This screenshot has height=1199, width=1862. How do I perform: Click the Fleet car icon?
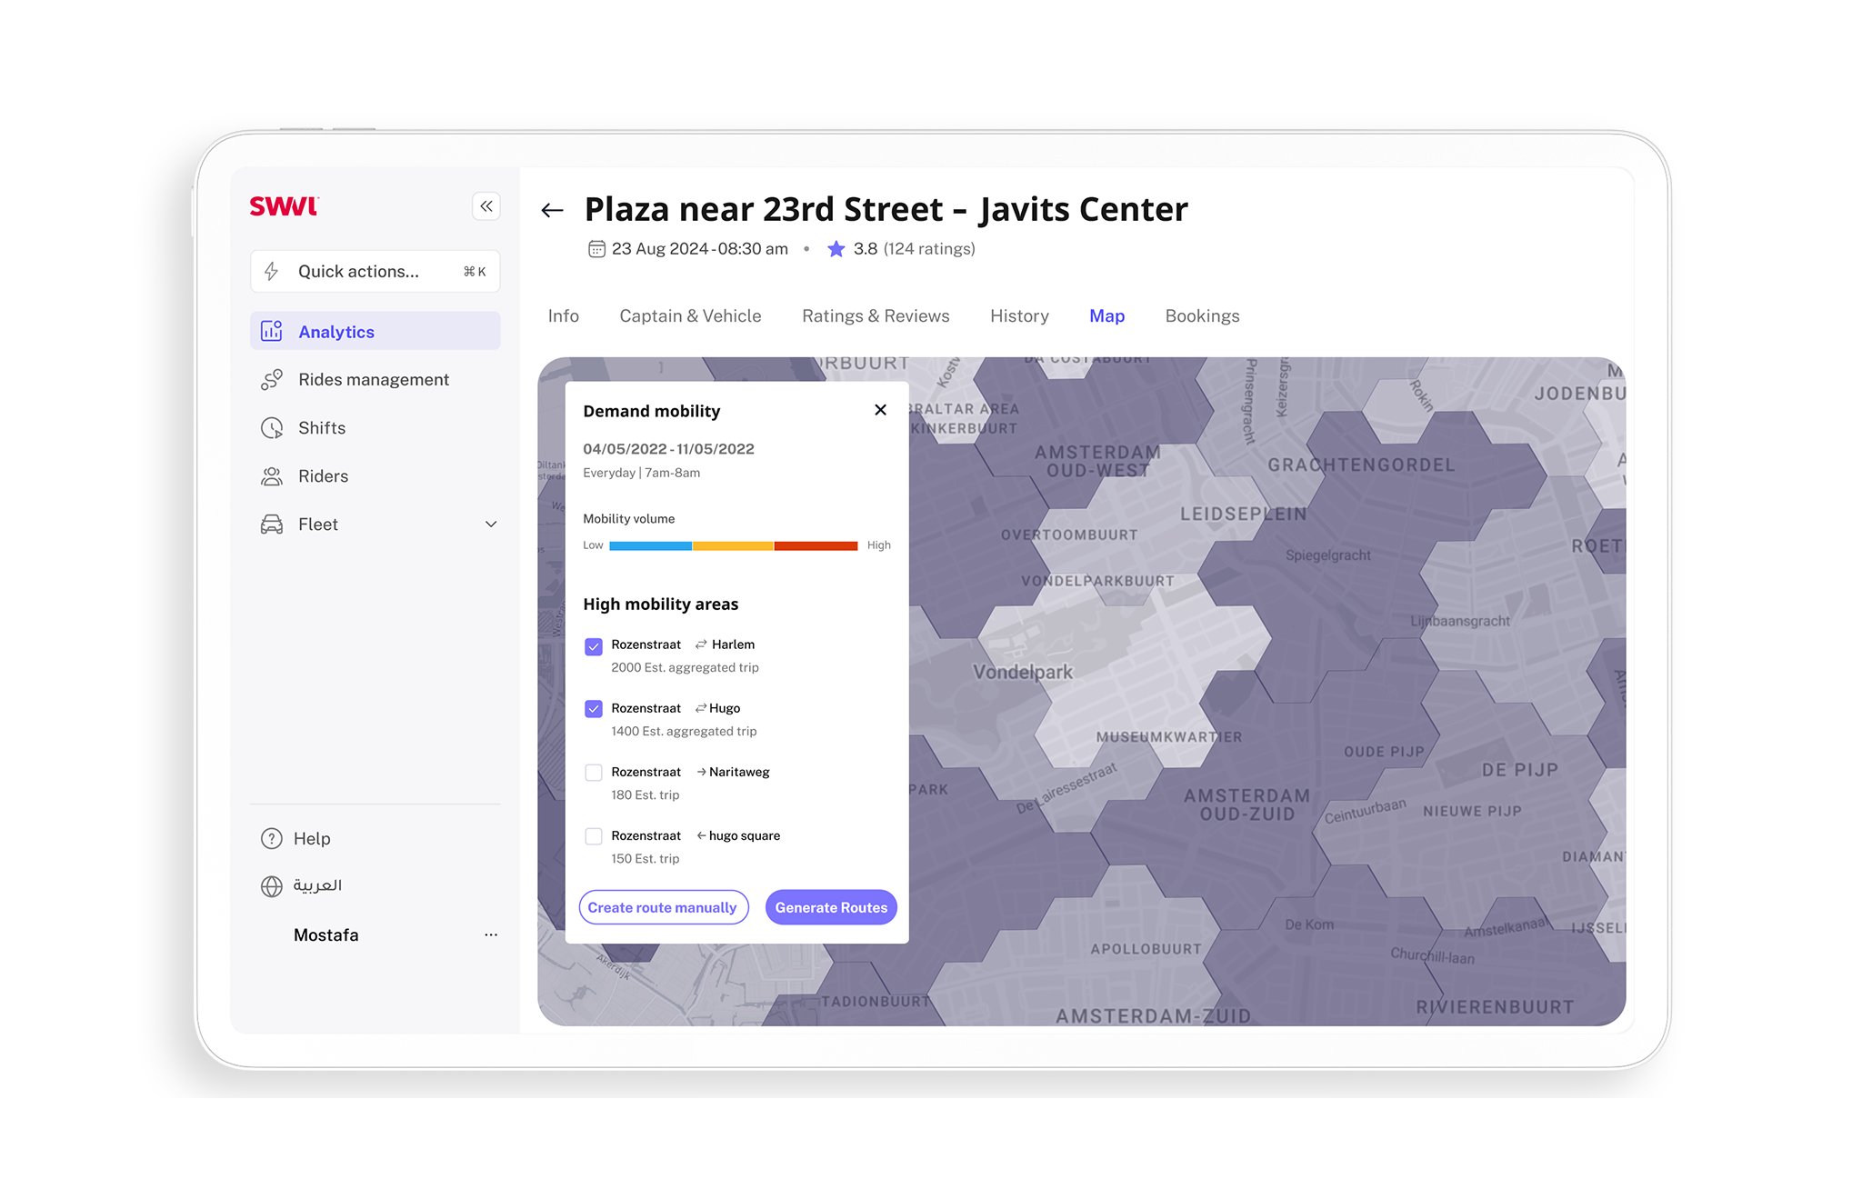272,524
